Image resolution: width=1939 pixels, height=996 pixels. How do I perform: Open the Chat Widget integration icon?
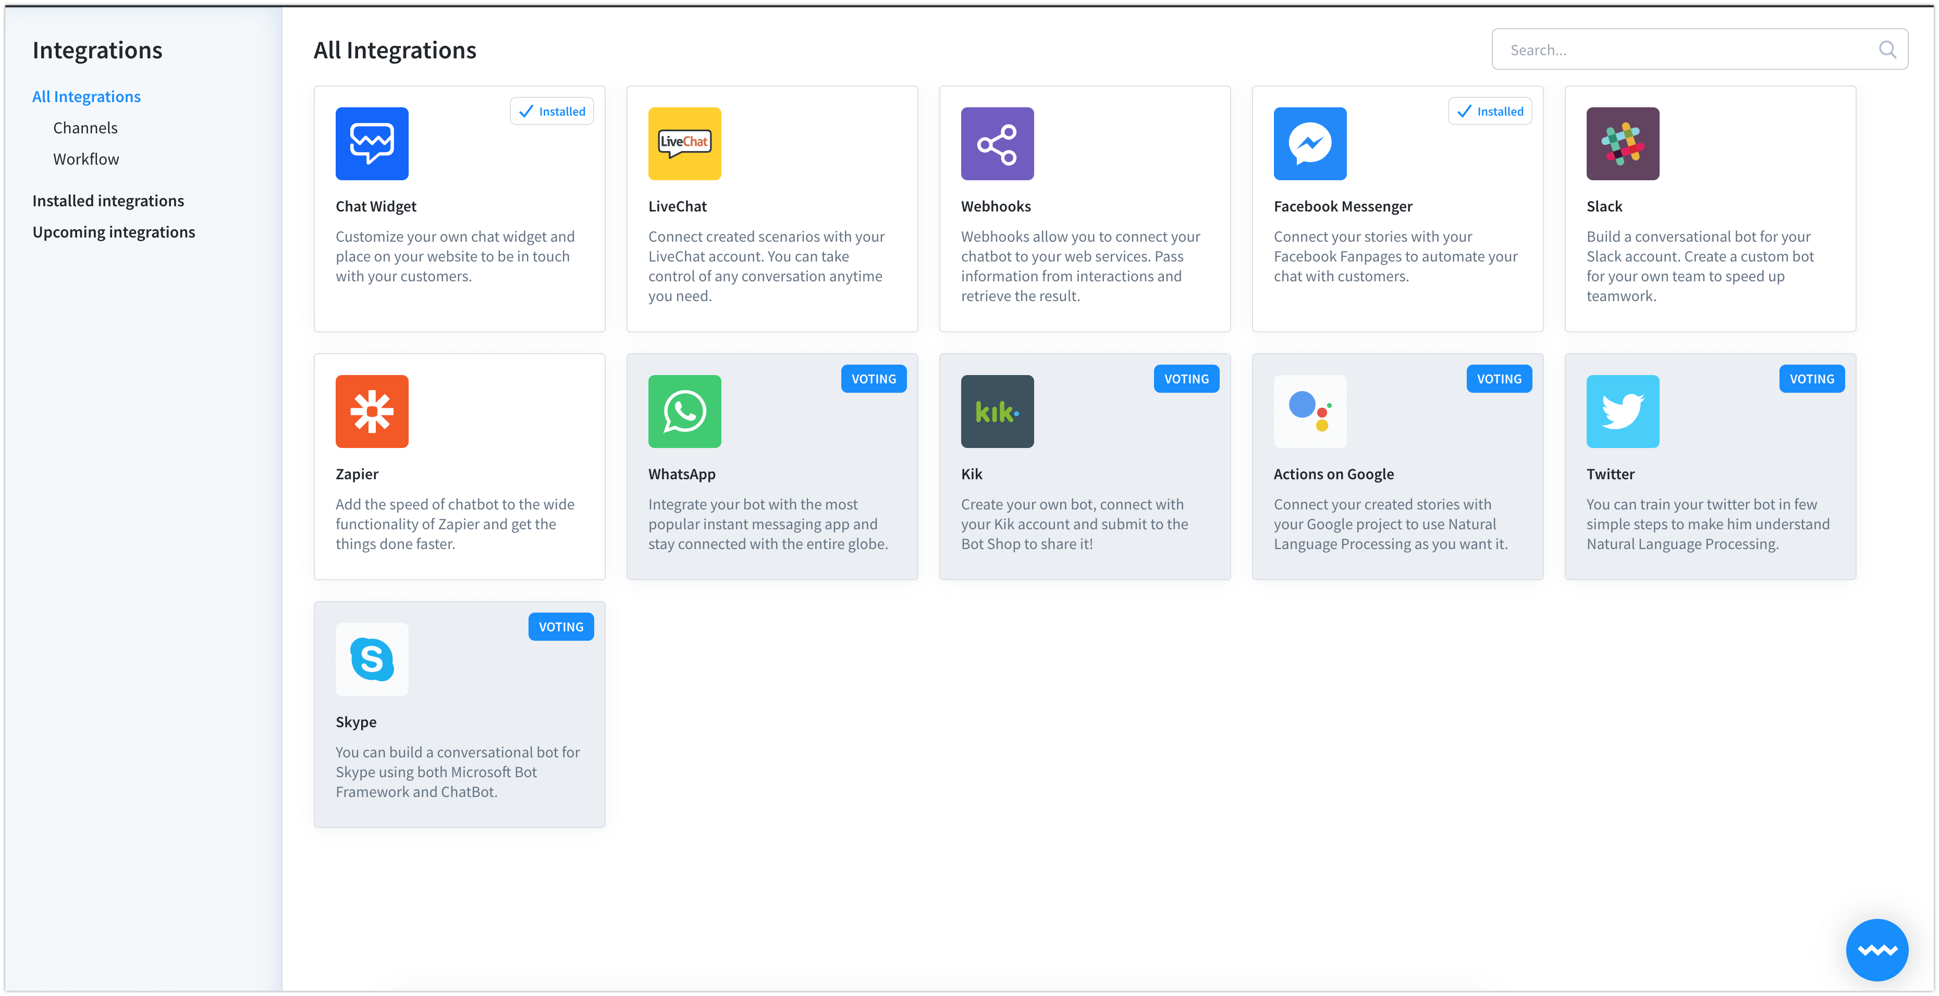(372, 144)
